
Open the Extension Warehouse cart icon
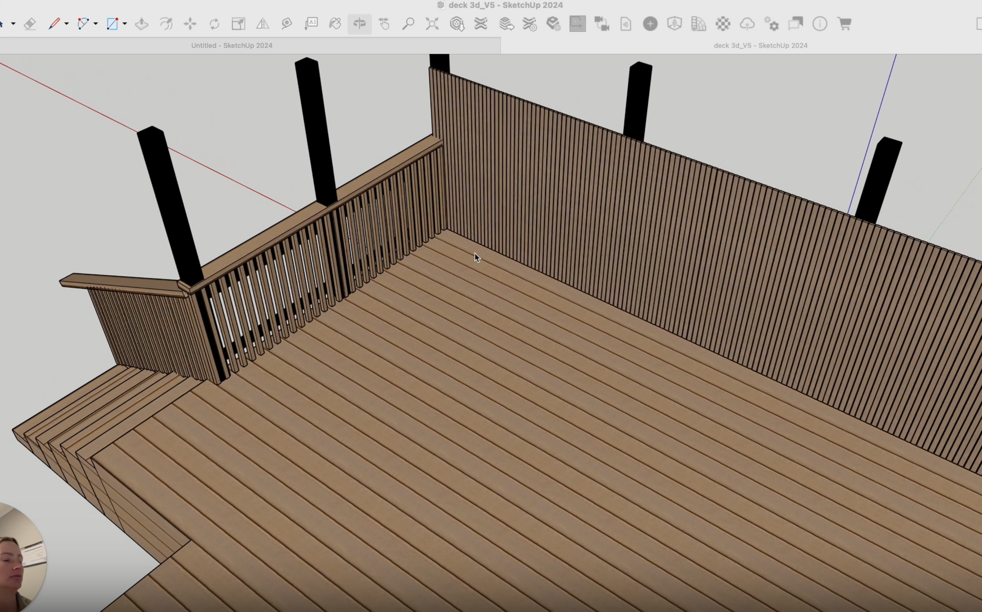(845, 24)
